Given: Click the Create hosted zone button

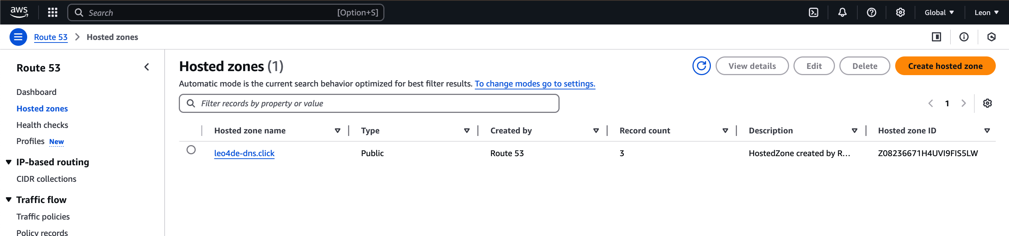Looking at the screenshot, I should click(945, 66).
